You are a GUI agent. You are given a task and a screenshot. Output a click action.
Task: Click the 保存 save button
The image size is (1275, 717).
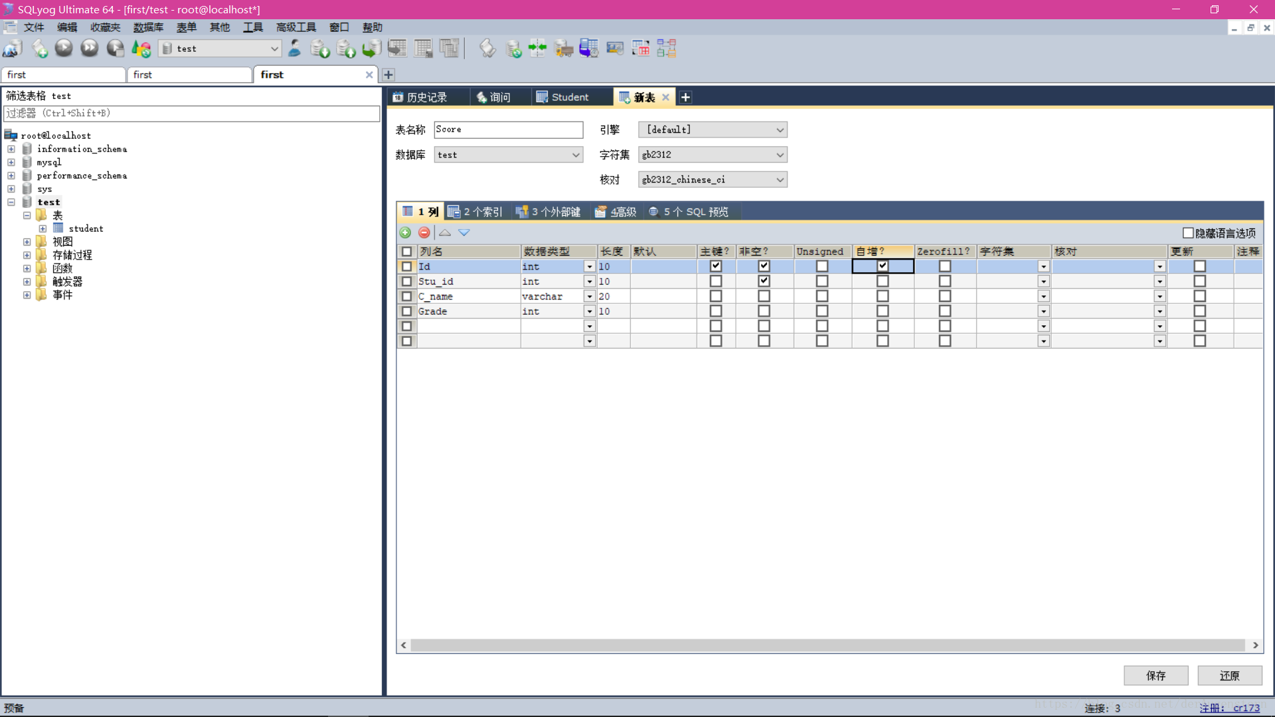click(x=1155, y=675)
